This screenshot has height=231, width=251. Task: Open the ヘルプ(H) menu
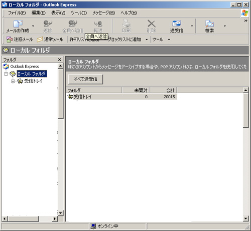(x=129, y=13)
